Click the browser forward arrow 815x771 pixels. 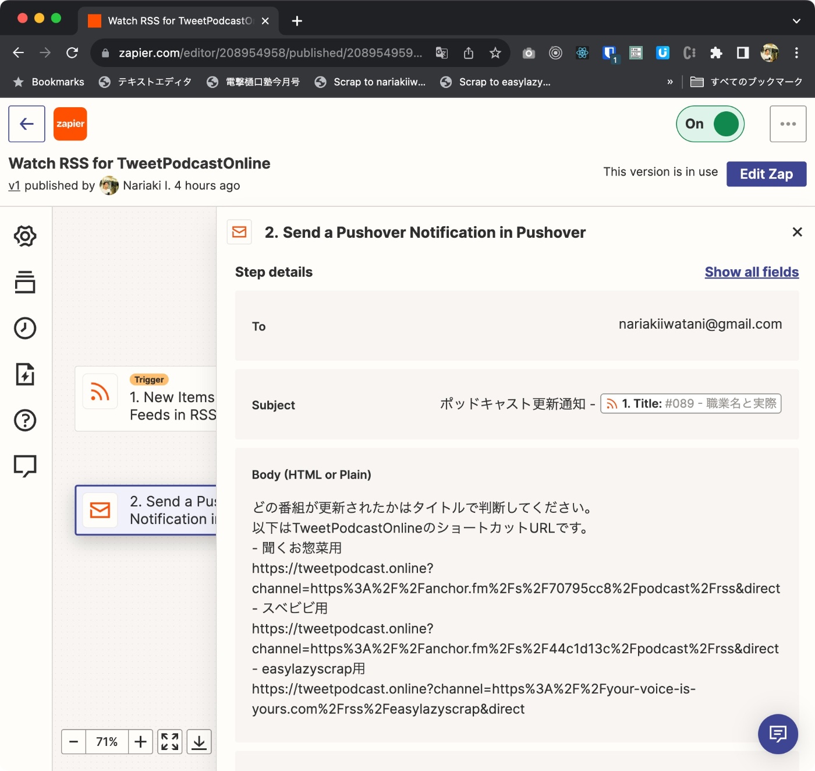(45, 53)
